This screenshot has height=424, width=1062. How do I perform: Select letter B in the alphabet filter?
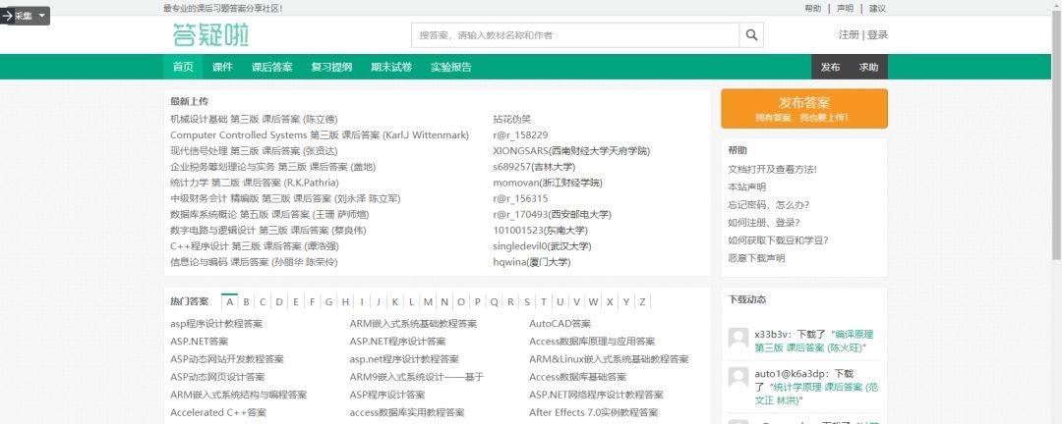click(x=247, y=301)
